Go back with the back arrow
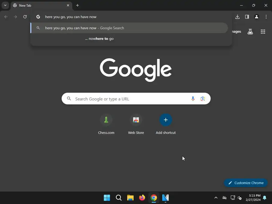Viewport: 272px width, 204px height. [6, 17]
